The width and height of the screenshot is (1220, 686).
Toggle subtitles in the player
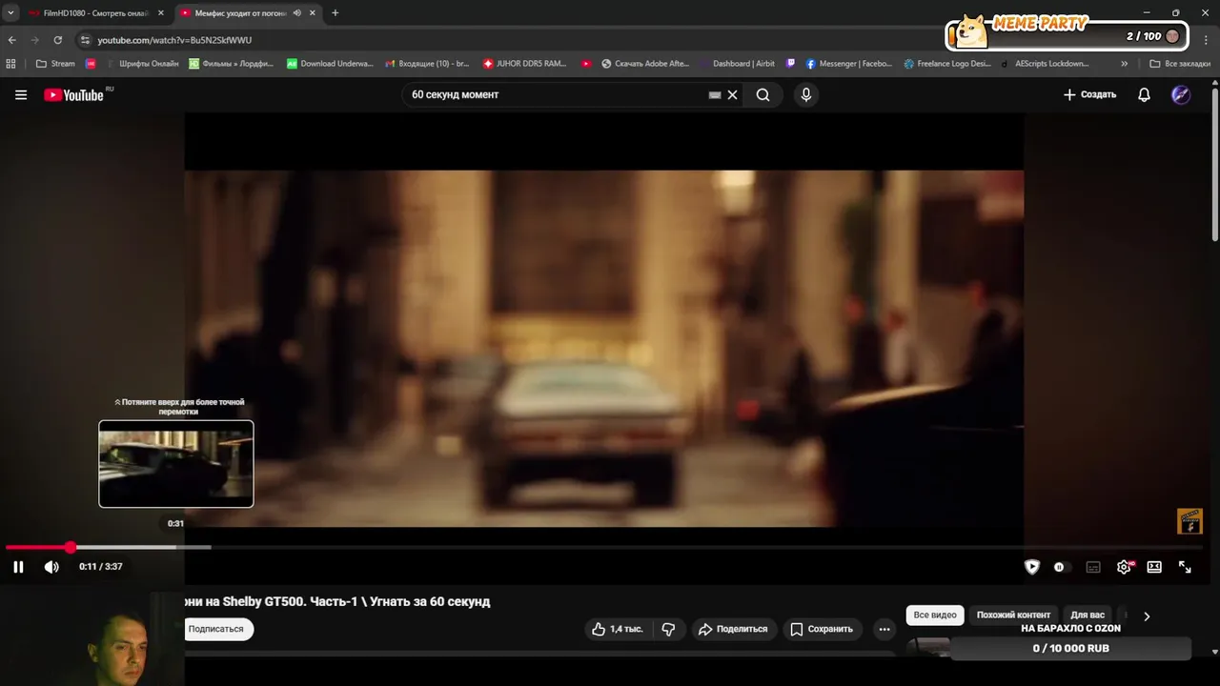(x=1093, y=567)
